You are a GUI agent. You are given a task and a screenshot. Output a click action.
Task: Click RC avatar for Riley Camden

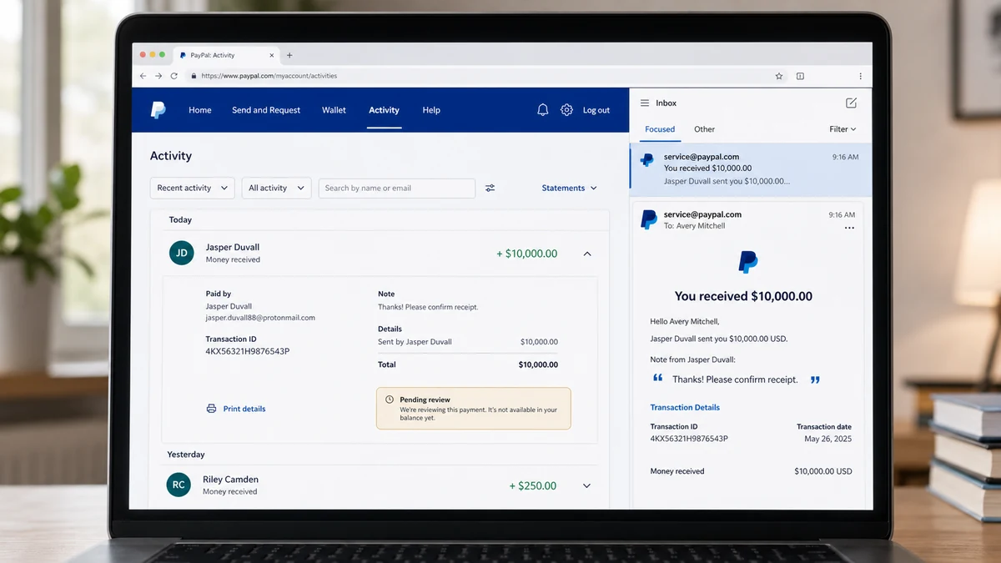pyautogui.click(x=179, y=485)
